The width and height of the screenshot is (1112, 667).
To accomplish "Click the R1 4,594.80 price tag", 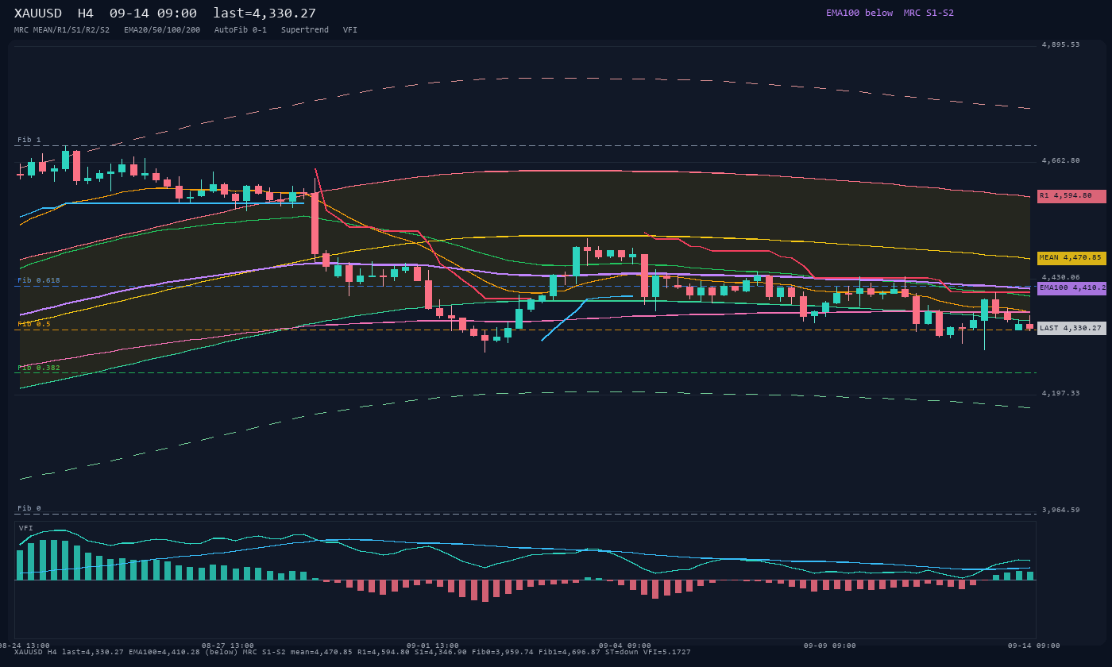I will [x=1071, y=196].
